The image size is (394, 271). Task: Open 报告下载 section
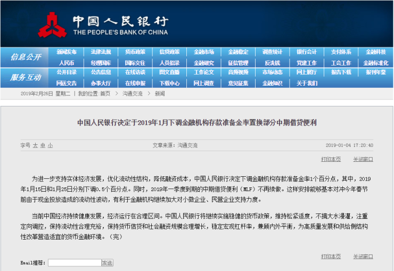(341, 72)
